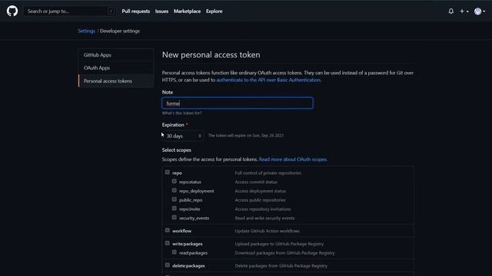Check the repo scope checkbox
Screen dimensions: 492x276
[168, 172]
